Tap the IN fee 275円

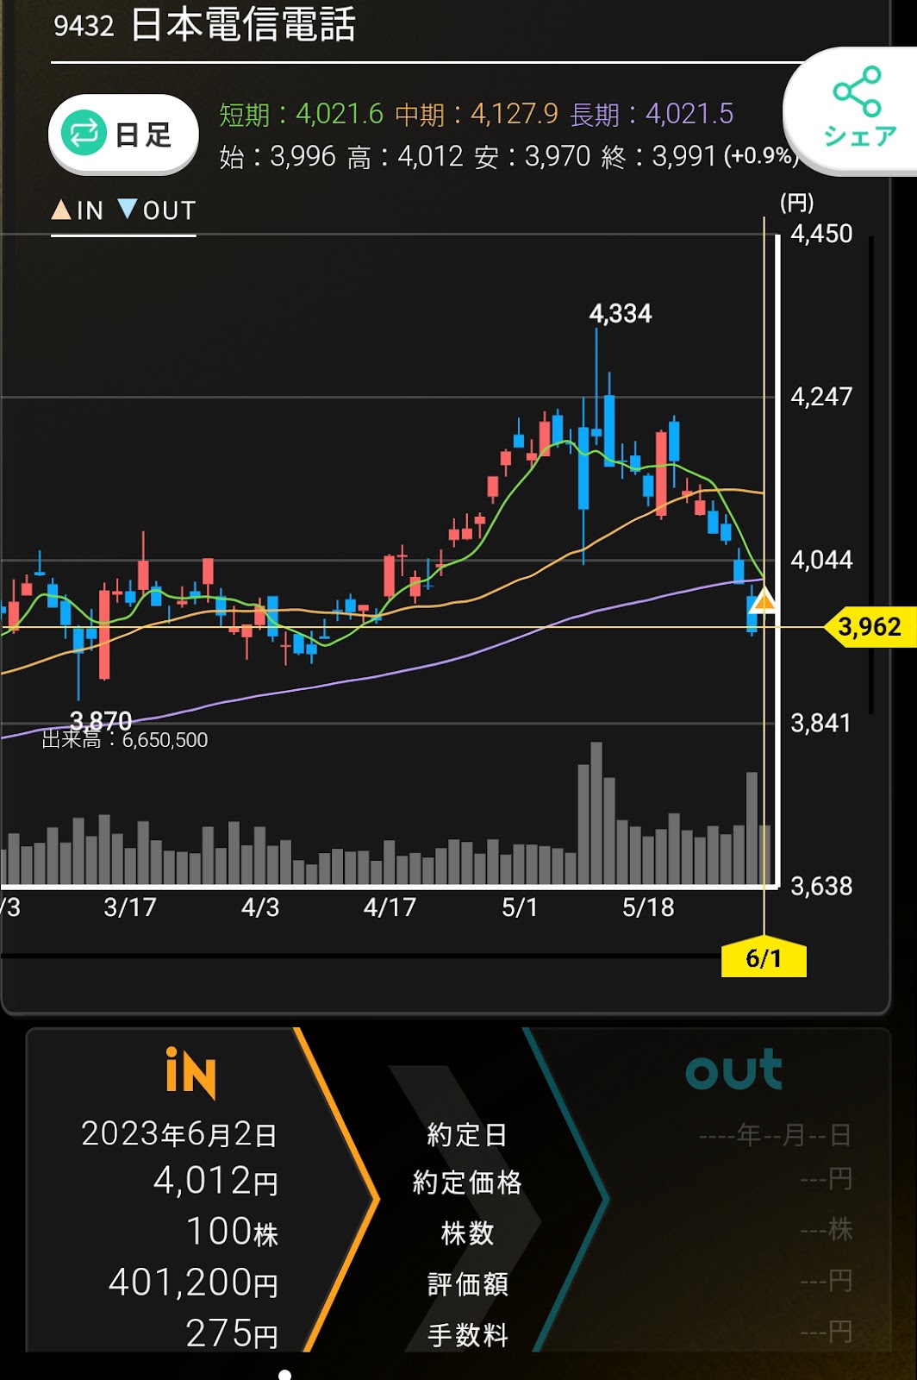[x=233, y=1333]
